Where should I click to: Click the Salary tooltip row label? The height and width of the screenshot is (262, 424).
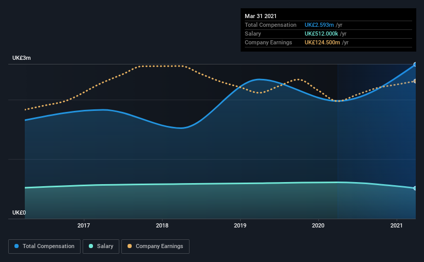253,34
